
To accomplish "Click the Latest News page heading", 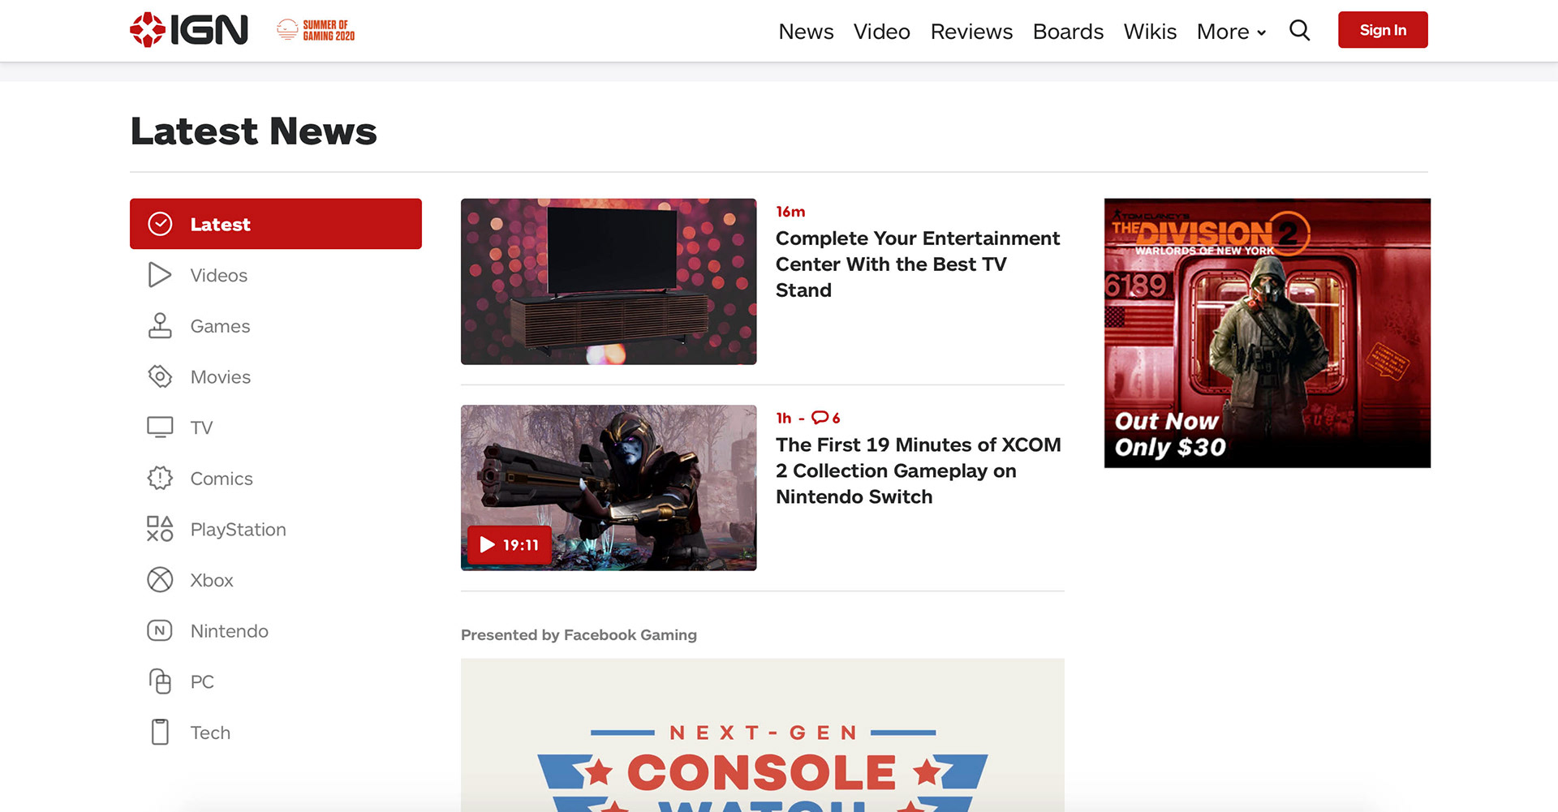I will click(253, 131).
